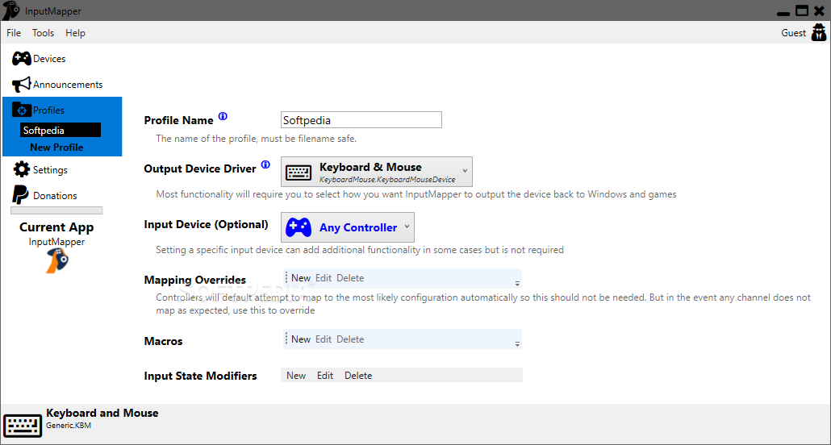The height and width of the screenshot is (445, 831).
Task: Click Delete in Input State Modifiers
Action: coord(358,375)
